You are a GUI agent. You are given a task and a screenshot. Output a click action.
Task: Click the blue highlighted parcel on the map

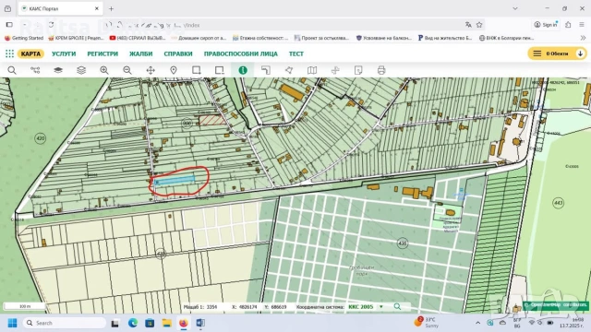(x=175, y=181)
